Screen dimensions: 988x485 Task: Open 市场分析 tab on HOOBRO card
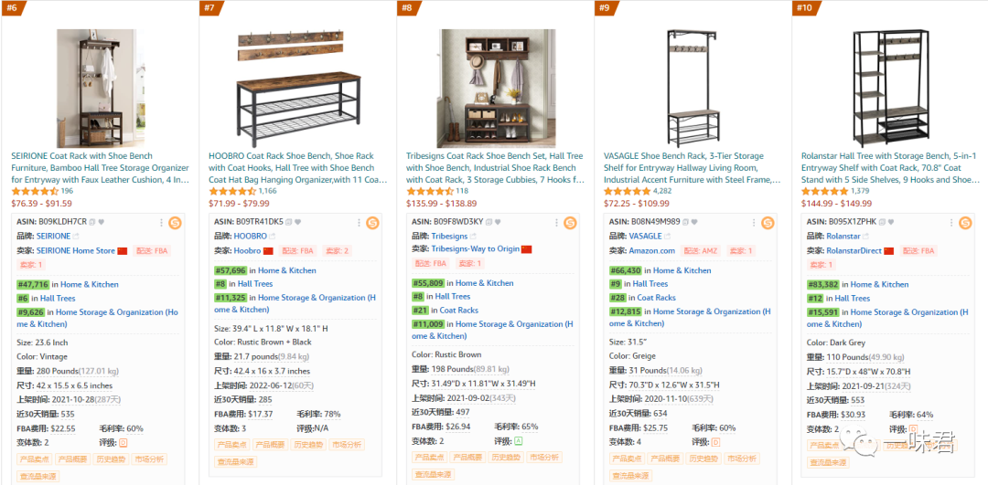pos(347,444)
